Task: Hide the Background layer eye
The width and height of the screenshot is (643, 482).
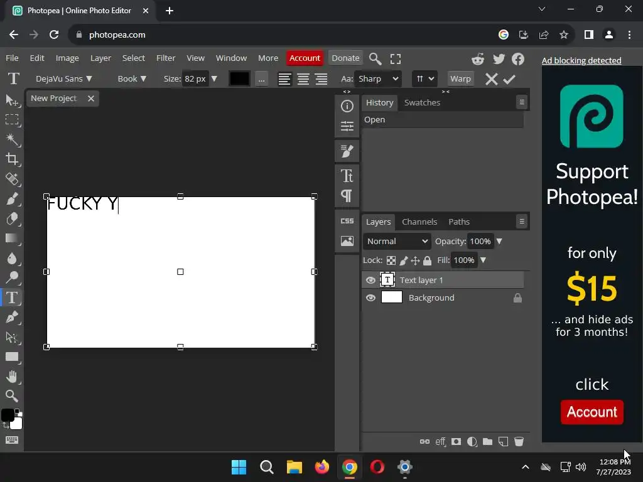Action: point(370,298)
